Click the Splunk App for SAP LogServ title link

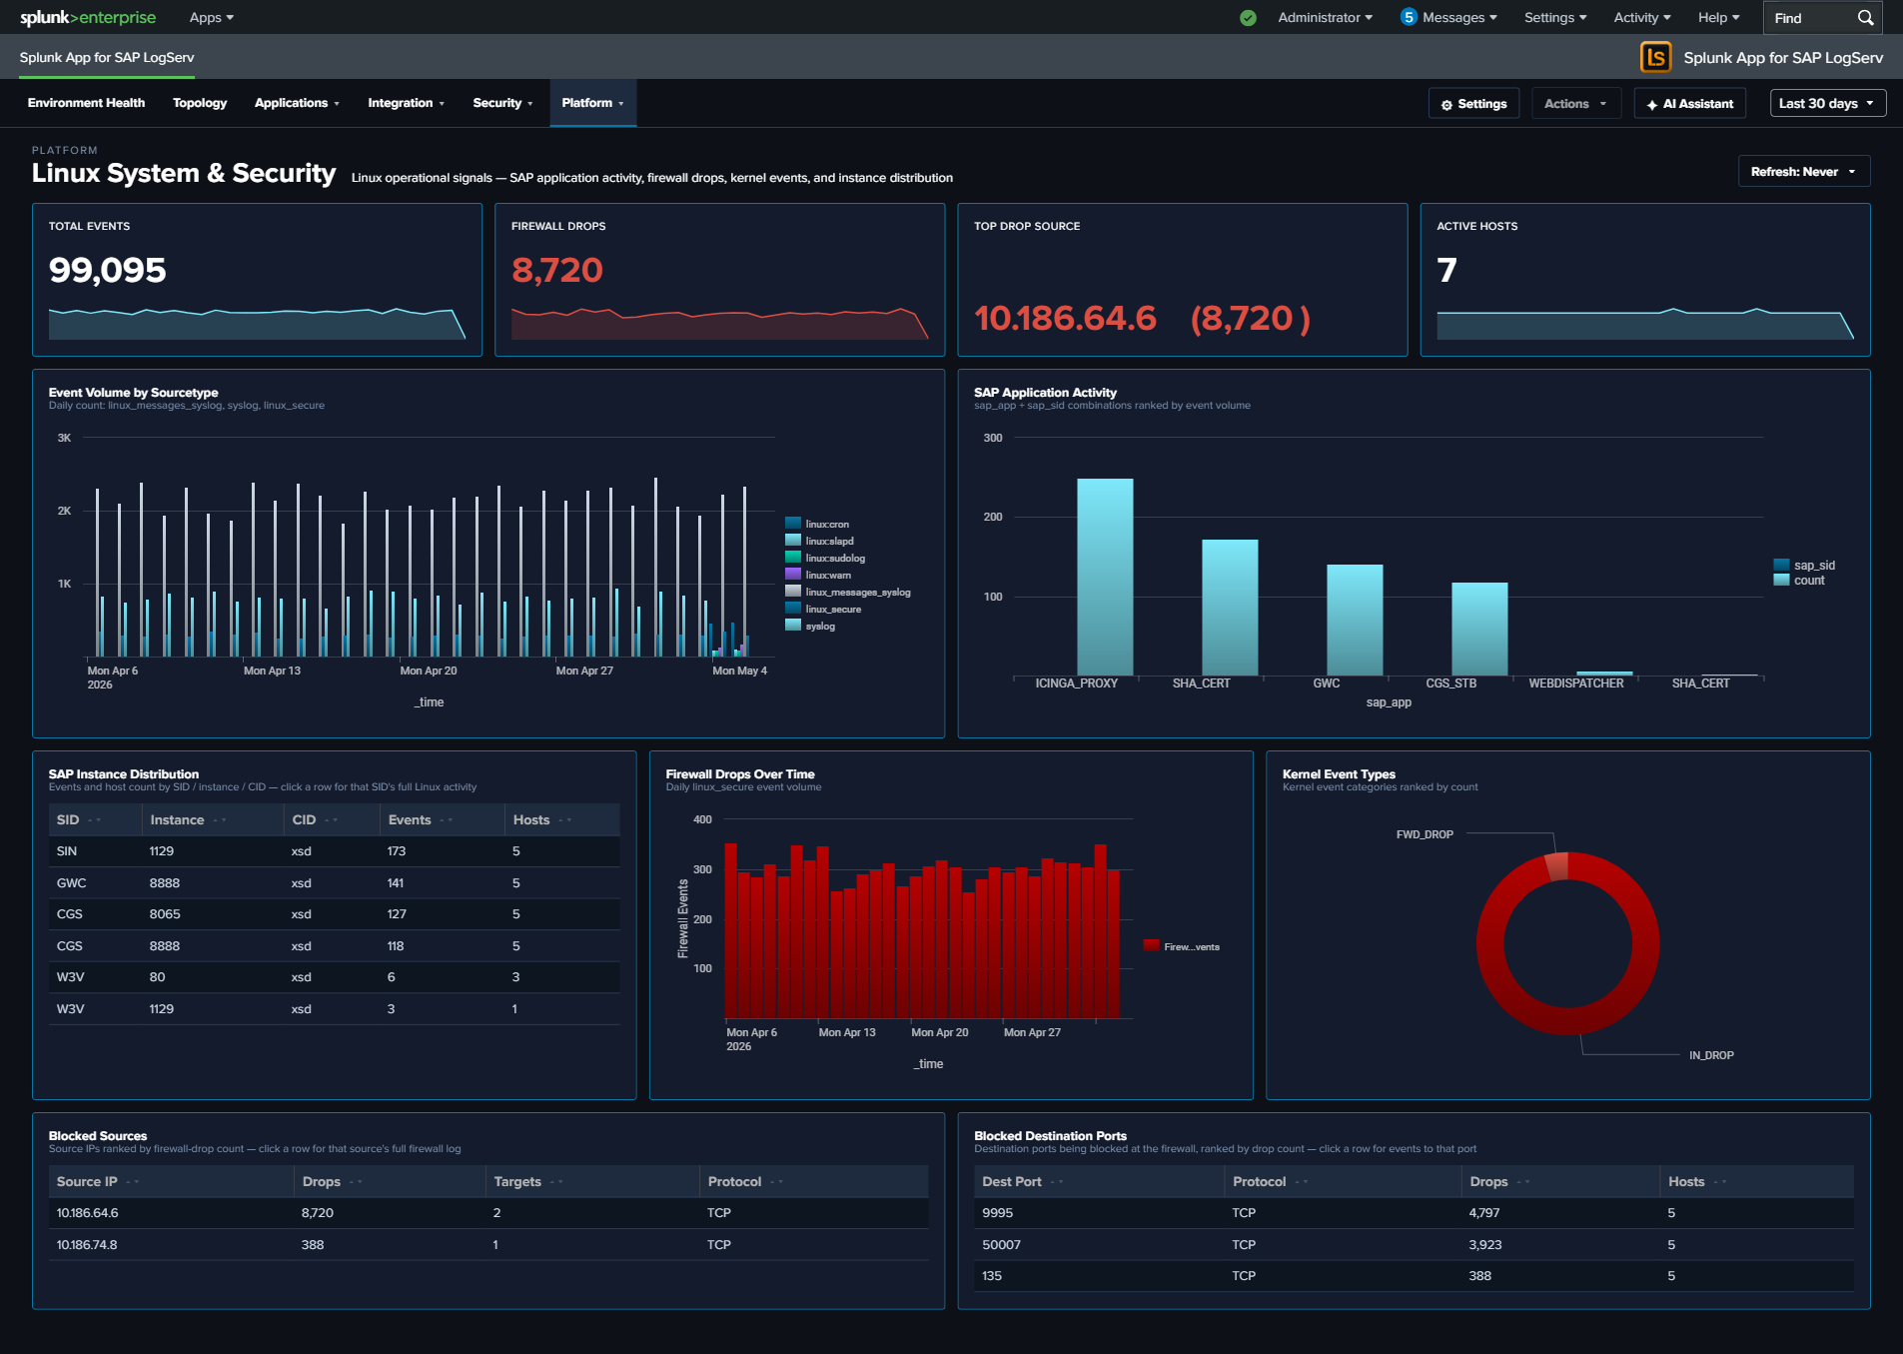pyautogui.click(x=107, y=57)
